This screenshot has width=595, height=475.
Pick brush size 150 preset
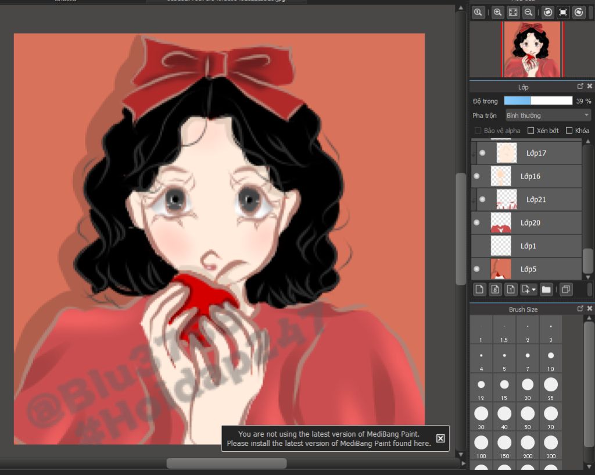504,446
